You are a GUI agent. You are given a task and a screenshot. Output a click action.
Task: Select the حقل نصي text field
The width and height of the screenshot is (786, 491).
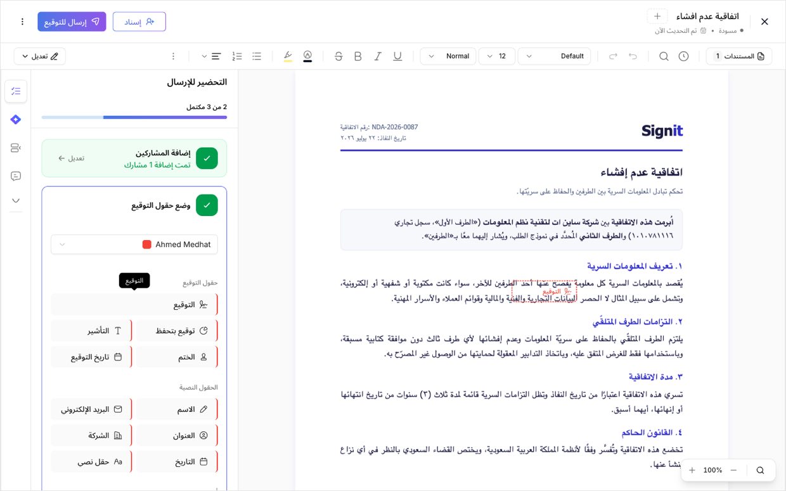91,462
